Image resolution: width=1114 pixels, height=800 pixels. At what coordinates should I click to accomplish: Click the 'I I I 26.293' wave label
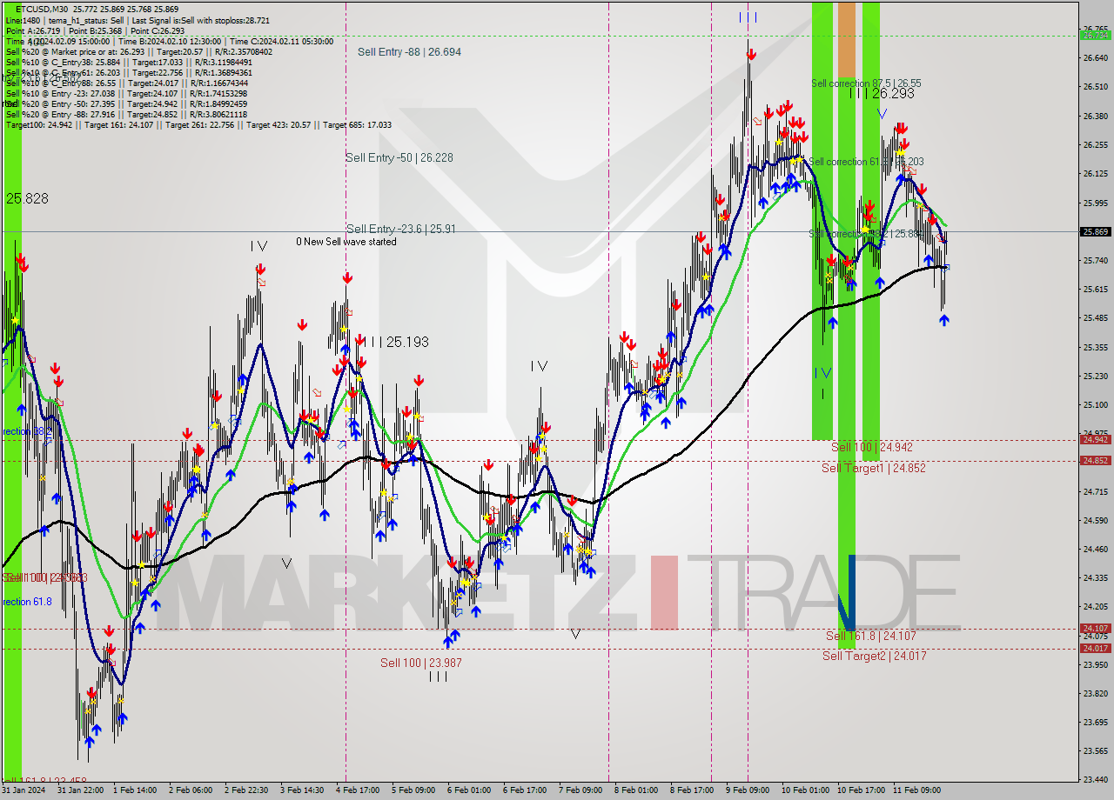(882, 93)
